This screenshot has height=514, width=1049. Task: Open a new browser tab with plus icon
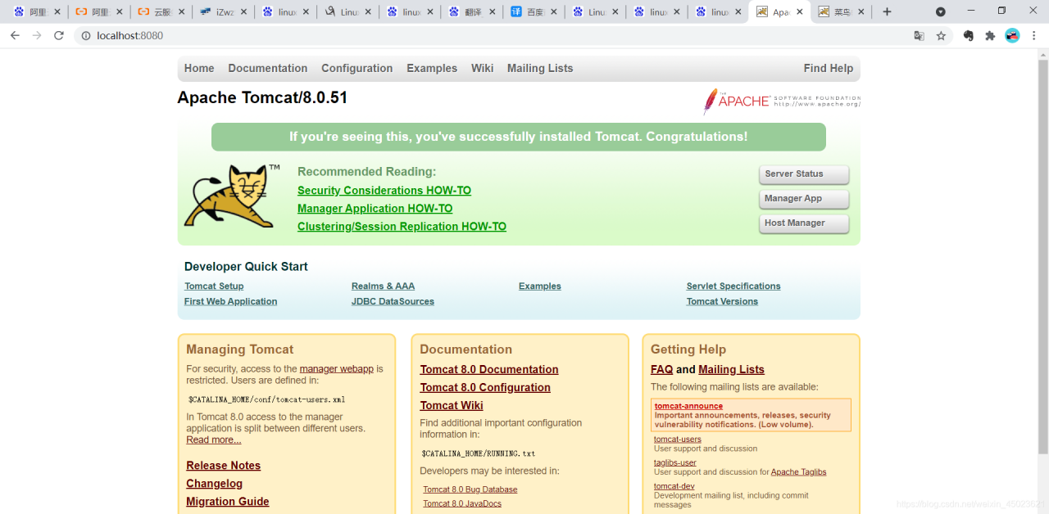coord(887,12)
